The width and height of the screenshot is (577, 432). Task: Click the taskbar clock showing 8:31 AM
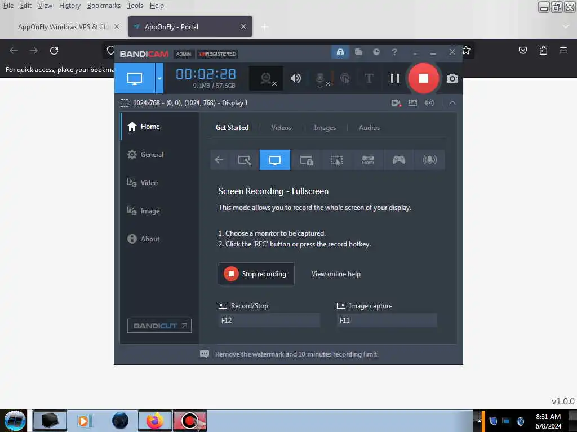548,421
